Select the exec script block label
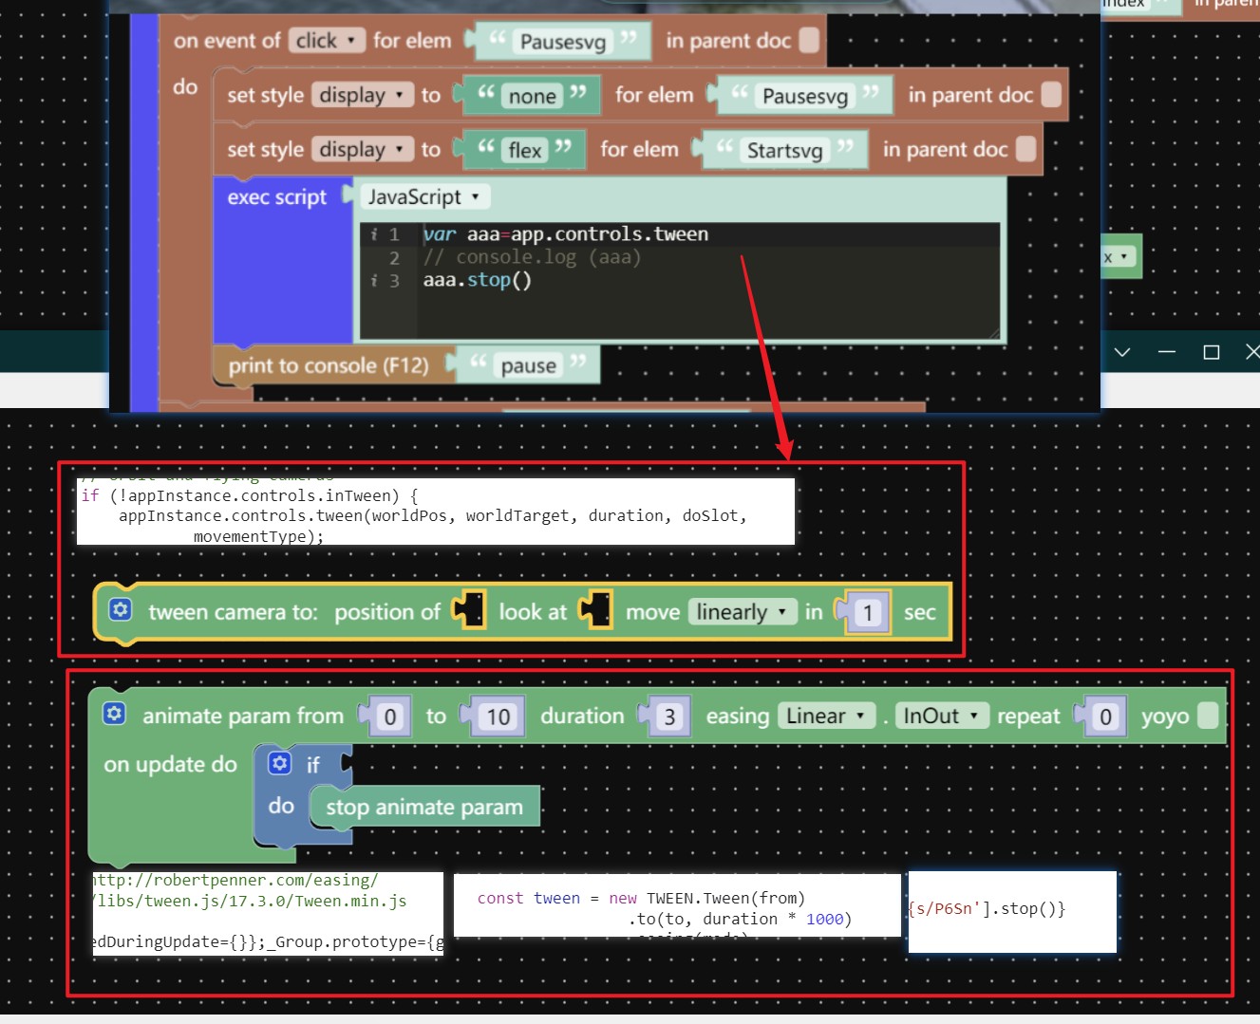 [x=276, y=196]
